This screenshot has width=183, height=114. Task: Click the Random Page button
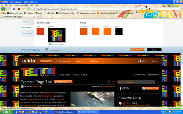click(x=139, y=74)
